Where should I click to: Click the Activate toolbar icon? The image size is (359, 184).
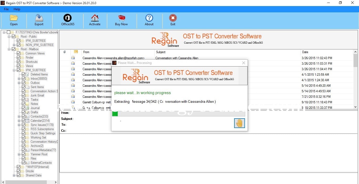tap(95, 18)
